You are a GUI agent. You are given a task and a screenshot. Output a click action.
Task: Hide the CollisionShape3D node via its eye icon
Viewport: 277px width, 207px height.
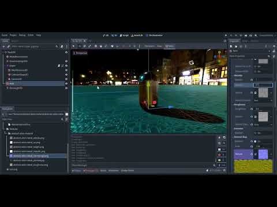point(66,75)
